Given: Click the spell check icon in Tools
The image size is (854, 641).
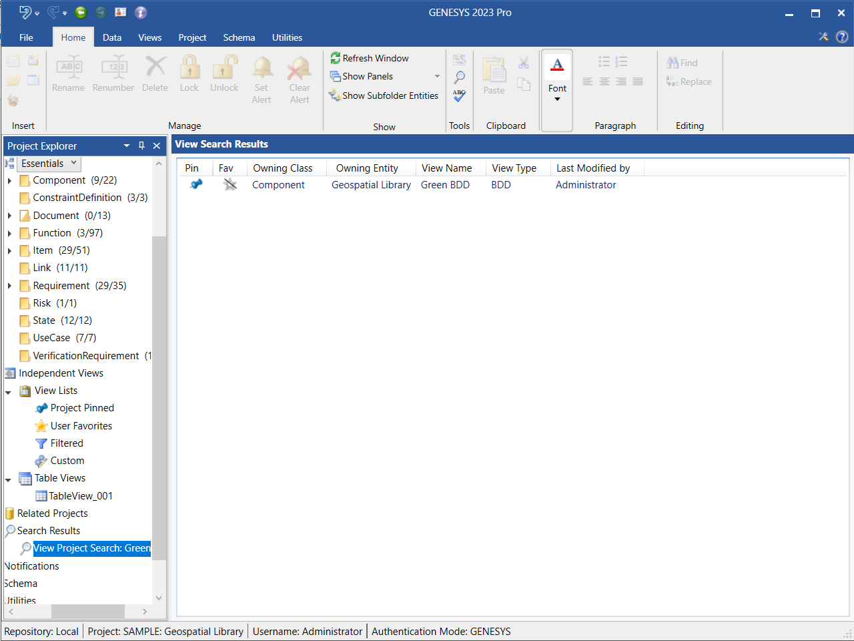Looking at the screenshot, I should 459,96.
